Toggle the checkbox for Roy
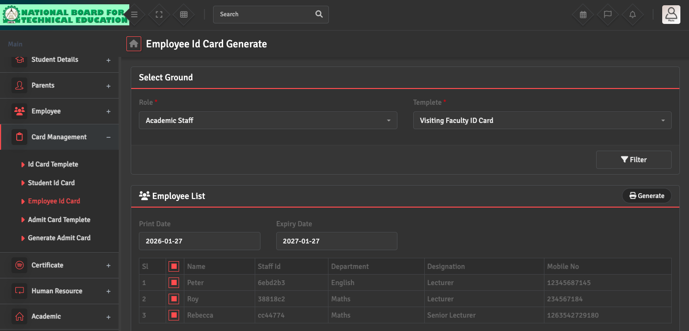 [174, 299]
